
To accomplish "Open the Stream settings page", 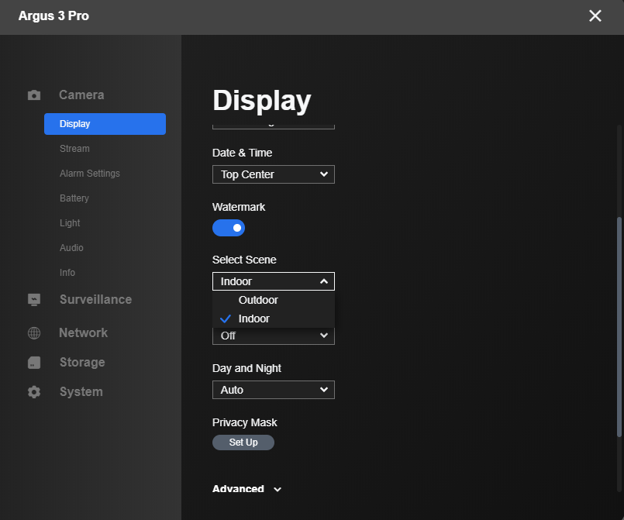I will tap(74, 149).
